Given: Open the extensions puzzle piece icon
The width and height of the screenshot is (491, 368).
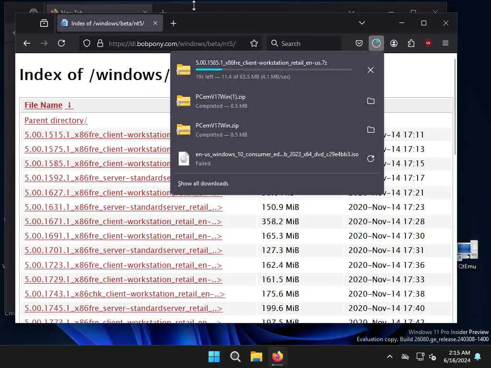Looking at the screenshot, I should tap(411, 43).
